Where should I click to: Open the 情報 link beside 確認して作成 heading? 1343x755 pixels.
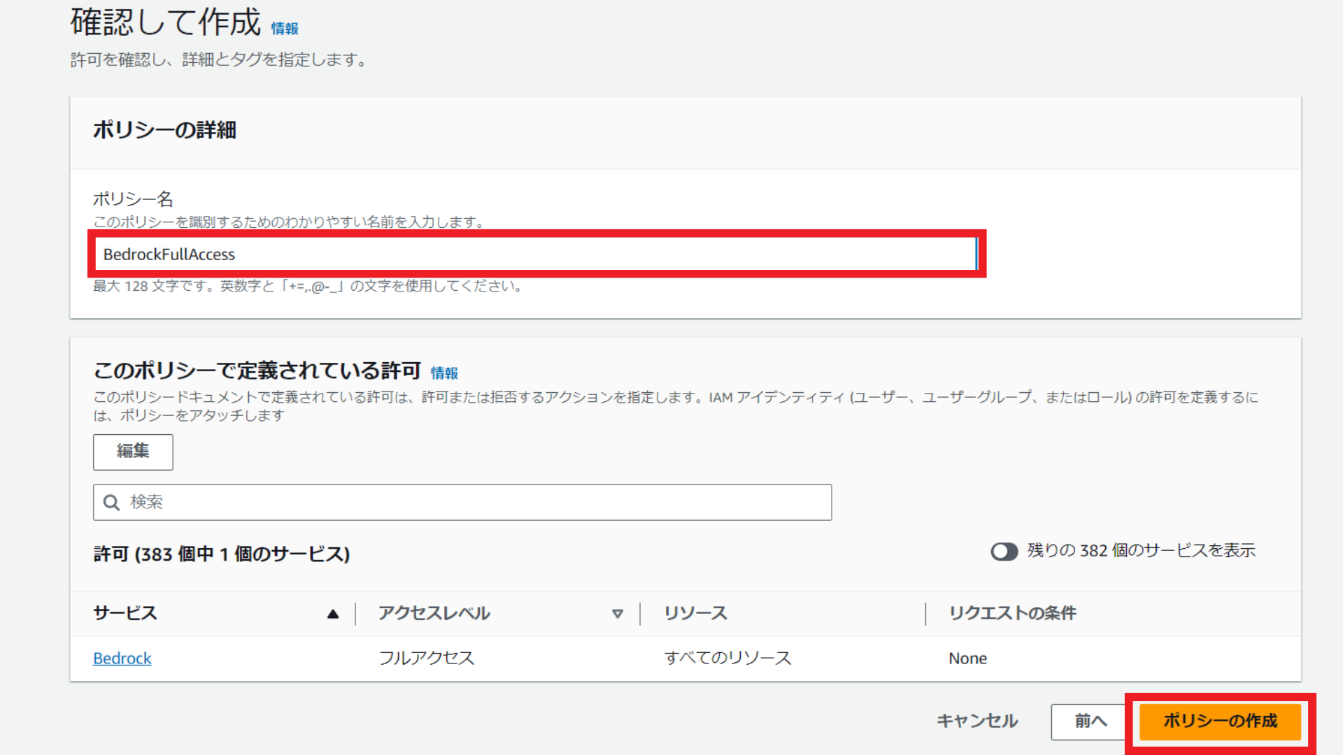tap(283, 29)
